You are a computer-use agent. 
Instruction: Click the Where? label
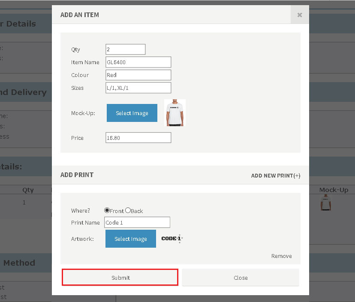(x=80, y=211)
